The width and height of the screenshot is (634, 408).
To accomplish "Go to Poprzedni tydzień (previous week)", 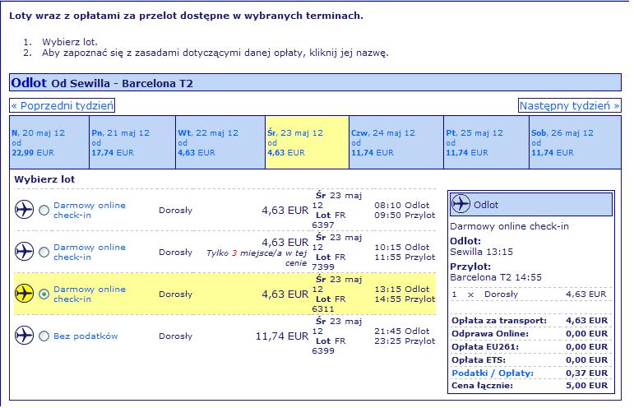I will tap(62, 105).
